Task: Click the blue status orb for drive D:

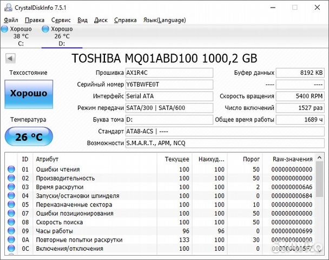Action: point(45,29)
